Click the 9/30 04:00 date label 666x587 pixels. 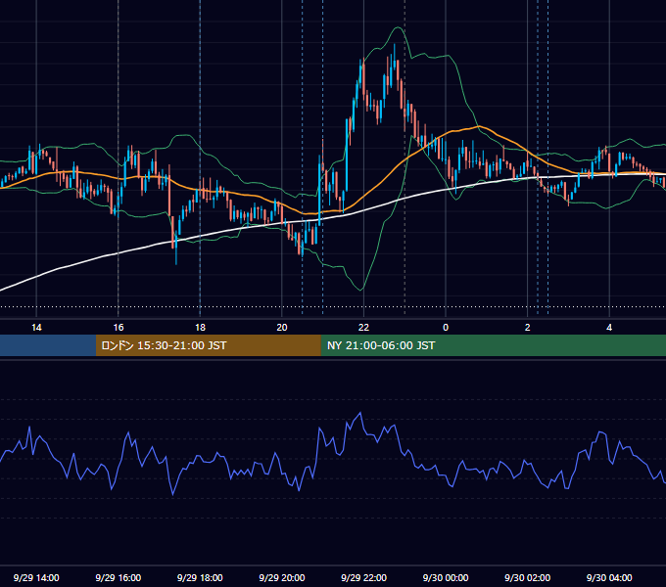pos(609,577)
